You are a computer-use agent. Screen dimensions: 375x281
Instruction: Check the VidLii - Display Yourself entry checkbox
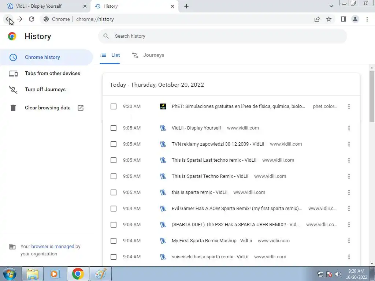[114, 128]
